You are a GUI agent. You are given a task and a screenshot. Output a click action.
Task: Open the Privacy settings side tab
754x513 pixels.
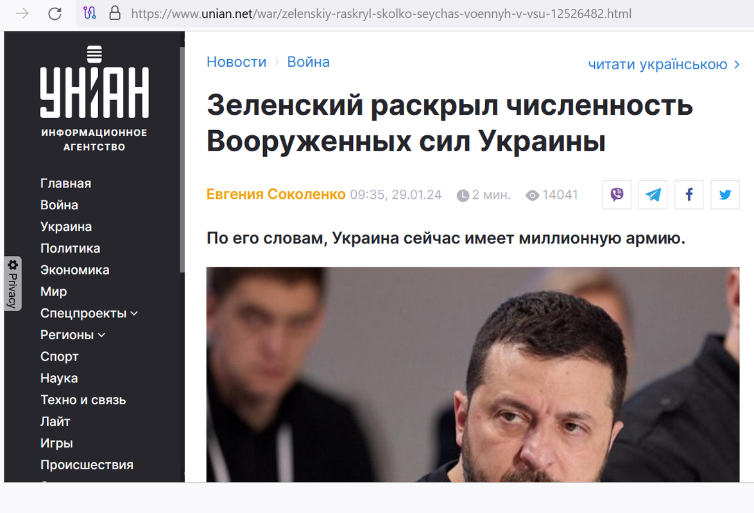click(13, 283)
